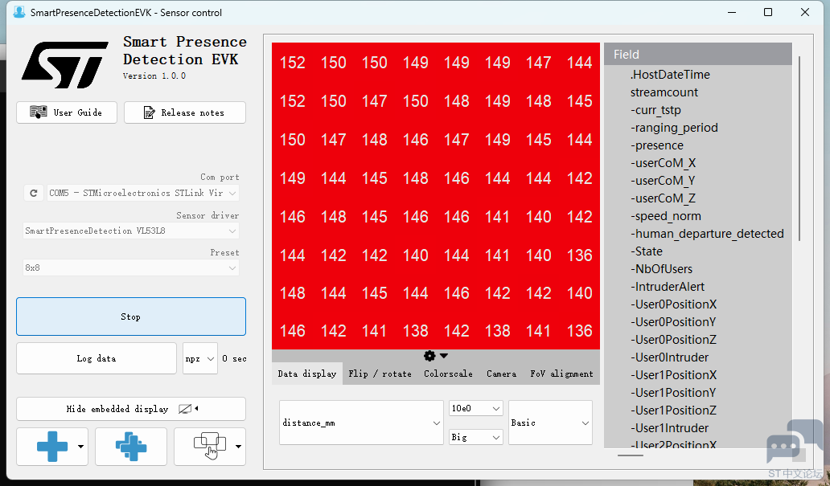Switch to the Flip / rotate tab
Image resolution: width=830 pixels, height=486 pixels.
380,374
